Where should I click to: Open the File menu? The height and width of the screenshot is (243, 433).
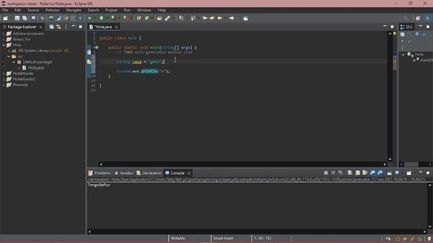5,10
